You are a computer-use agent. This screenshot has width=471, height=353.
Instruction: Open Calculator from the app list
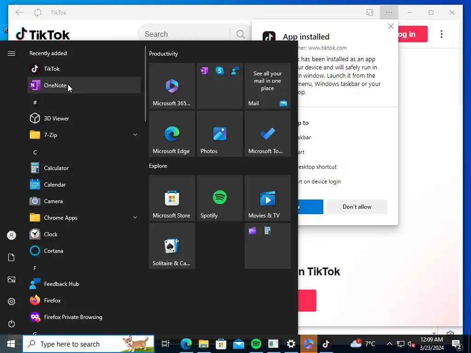pos(84,168)
